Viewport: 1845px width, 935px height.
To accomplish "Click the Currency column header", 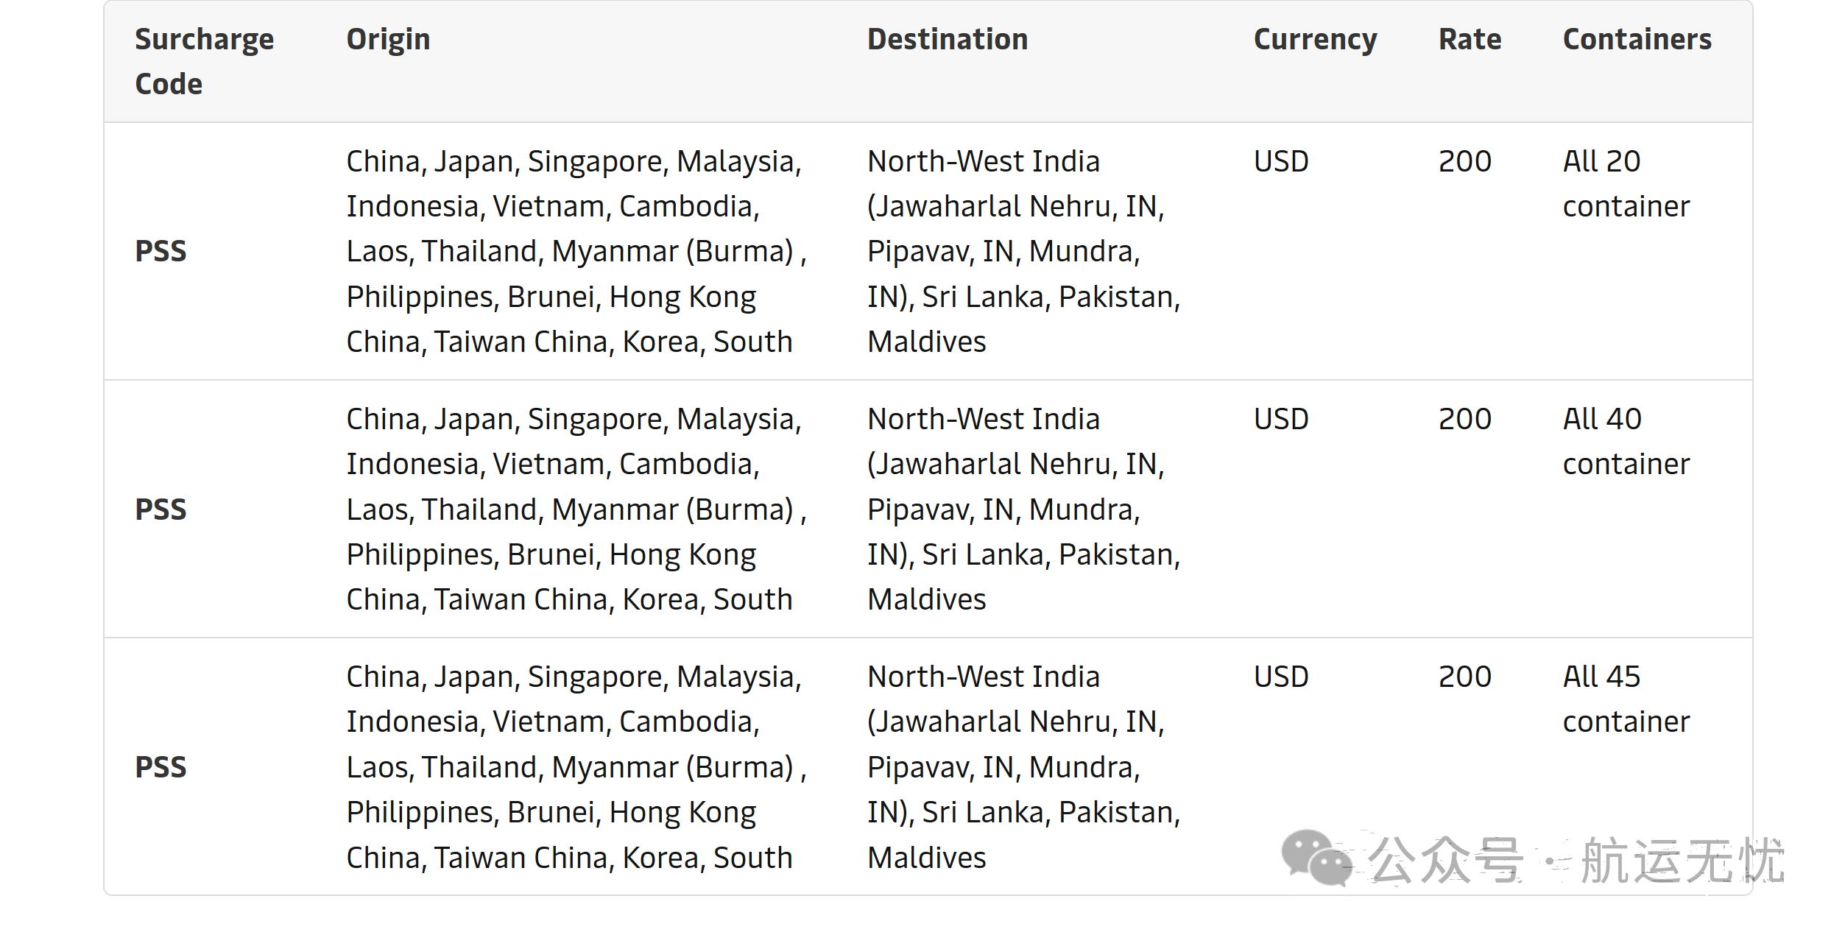I will (1315, 40).
